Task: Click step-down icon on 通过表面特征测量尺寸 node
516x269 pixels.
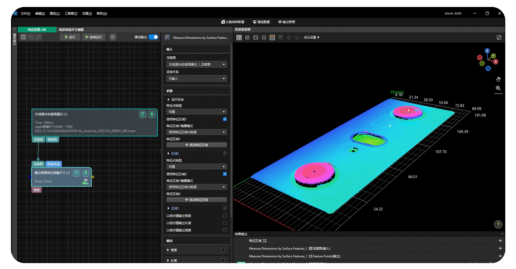Action: coord(77,173)
